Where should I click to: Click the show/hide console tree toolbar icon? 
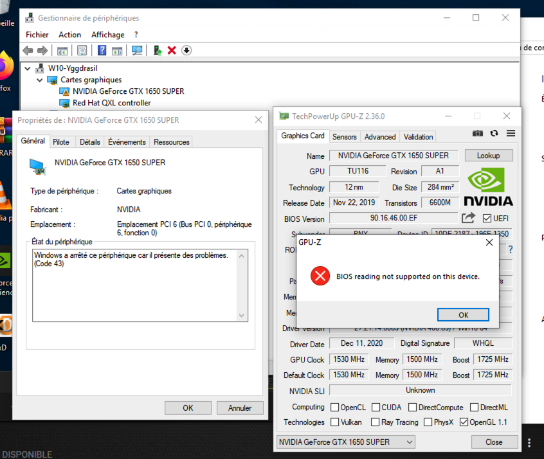coord(62,51)
